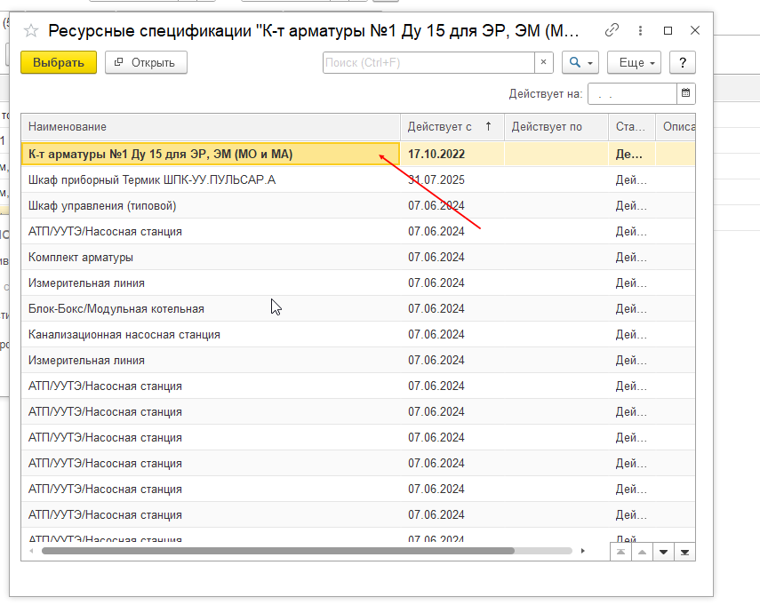Screen dimensions: 760x613
Task: Focus the Поиск (Ctrl+F) search field
Action: pos(428,62)
